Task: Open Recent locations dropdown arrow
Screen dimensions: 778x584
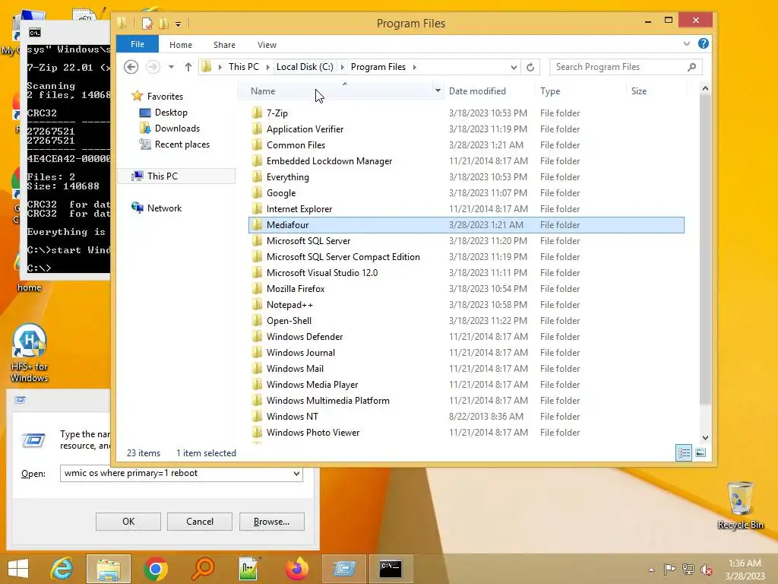Action: click(171, 67)
